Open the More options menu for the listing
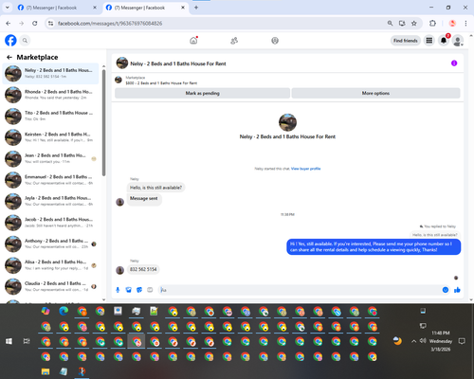Screen dimensions: 474x379 375,93
